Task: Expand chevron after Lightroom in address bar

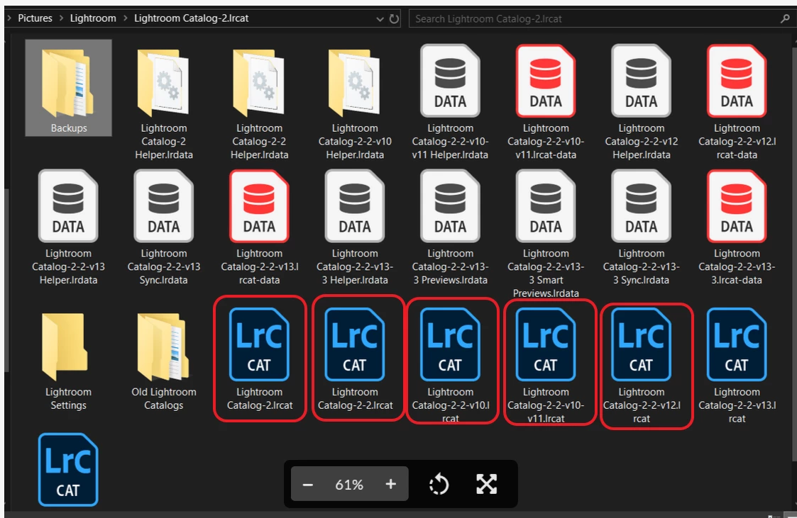Action: pyautogui.click(x=125, y=18)
